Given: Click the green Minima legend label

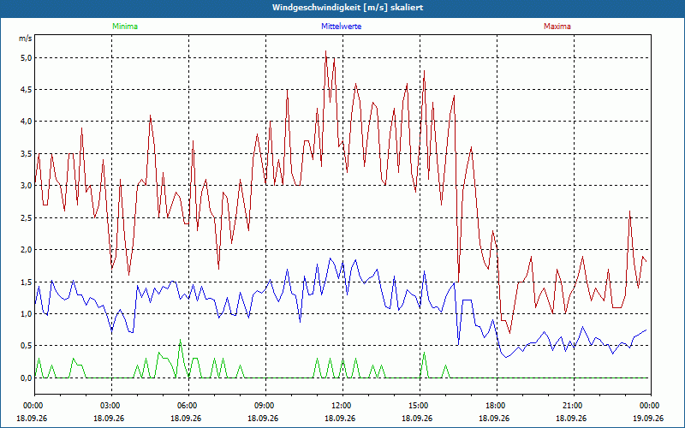Looking at the screenshot, I should coord(125,27).
